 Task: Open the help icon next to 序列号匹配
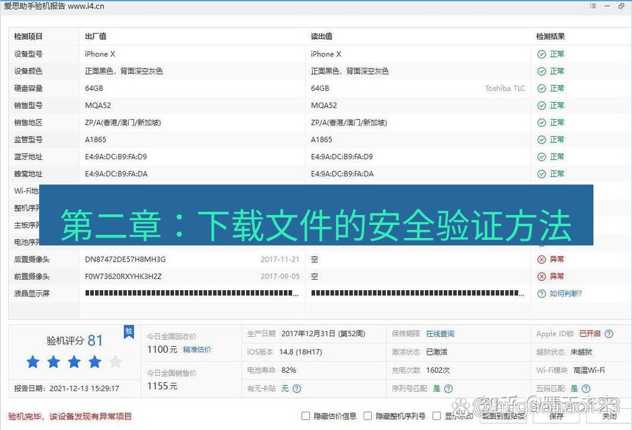coord(449,388)
